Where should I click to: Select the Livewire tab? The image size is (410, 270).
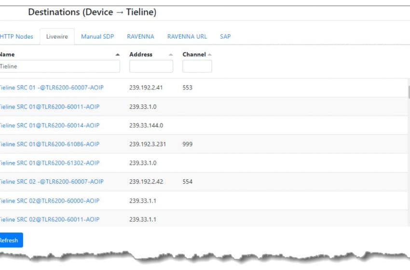57,37
